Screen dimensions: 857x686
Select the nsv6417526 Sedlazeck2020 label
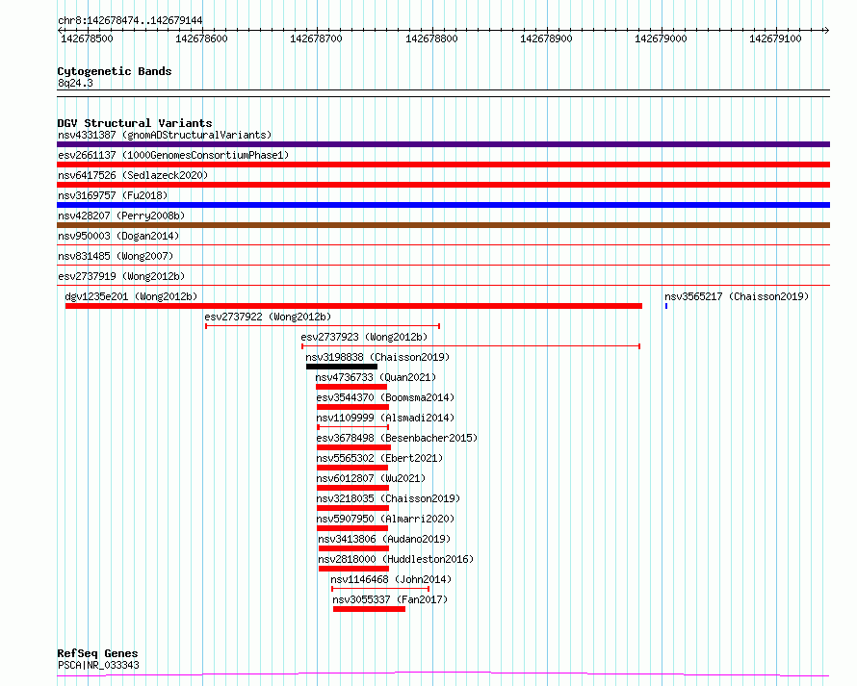tap(133, 175)
